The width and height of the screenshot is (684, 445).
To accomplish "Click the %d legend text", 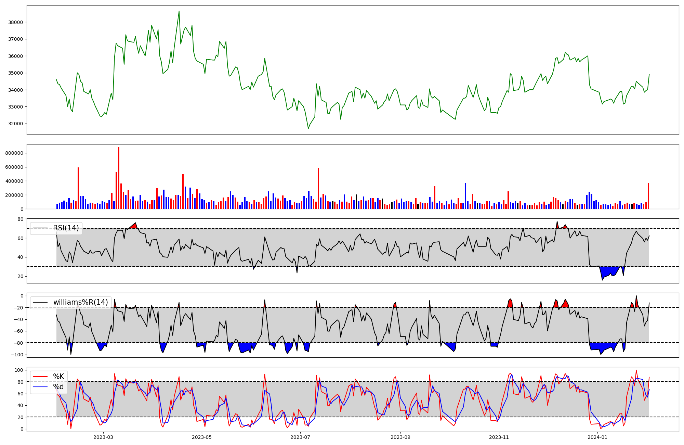I will [58, 387].
